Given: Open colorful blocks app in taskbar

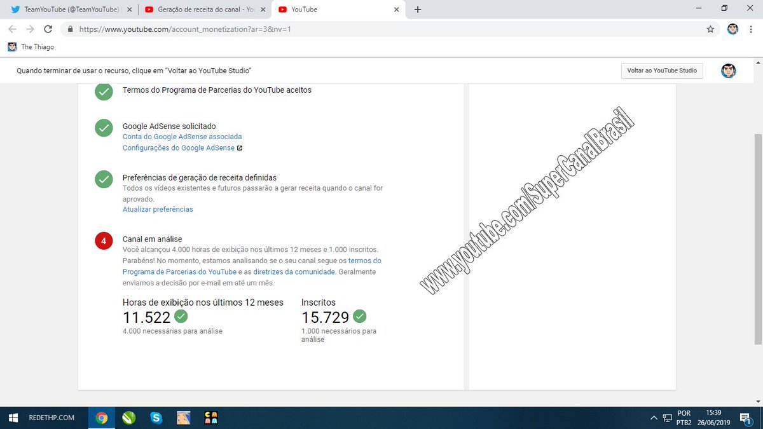Looking at the screenshot, I should (x=211, y=418).
